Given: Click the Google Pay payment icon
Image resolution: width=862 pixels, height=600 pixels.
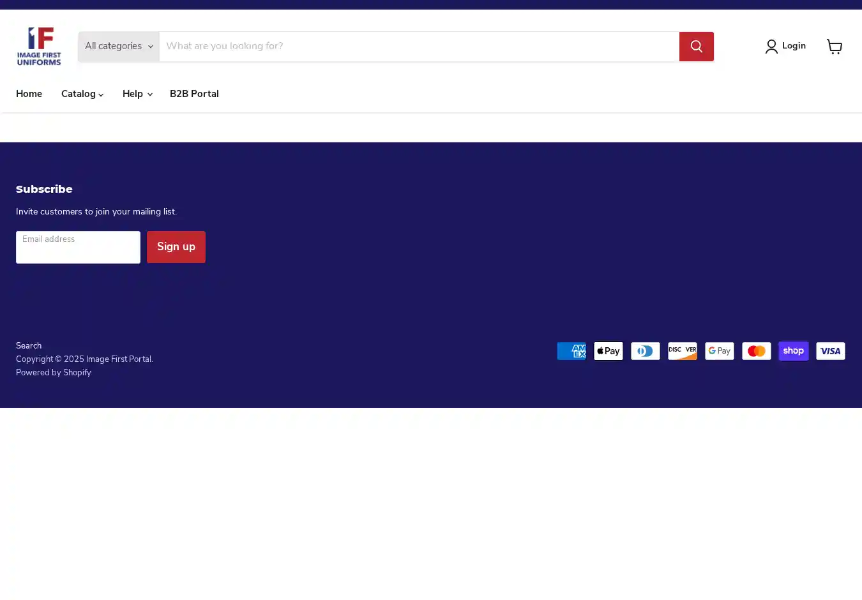Looking at the screenshot, I should click(x=719, y=351).
